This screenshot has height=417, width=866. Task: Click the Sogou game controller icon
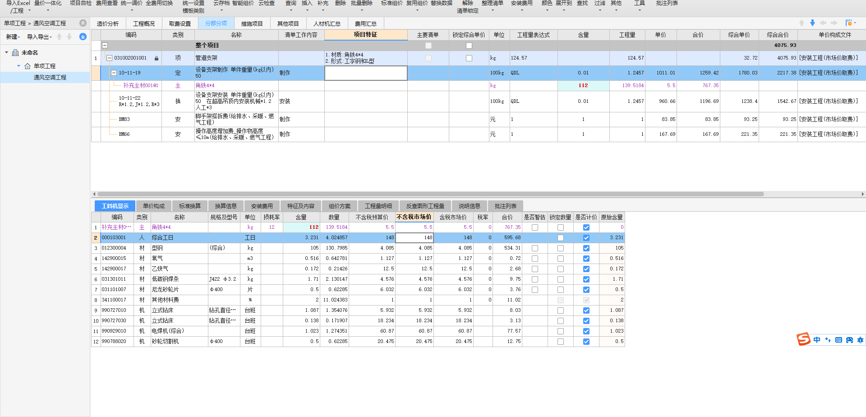pos(849,340)
